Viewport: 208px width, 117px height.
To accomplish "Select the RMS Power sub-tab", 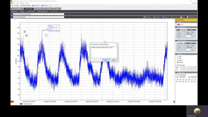I will coord(14,11).
